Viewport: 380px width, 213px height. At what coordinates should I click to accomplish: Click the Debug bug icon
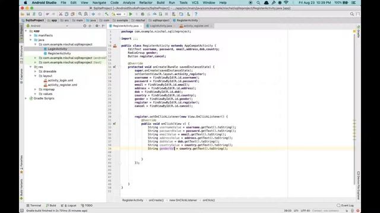coord(142,14)
